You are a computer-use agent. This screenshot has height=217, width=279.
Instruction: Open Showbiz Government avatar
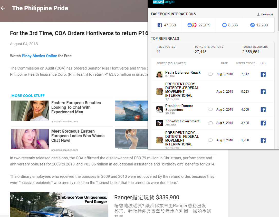point(159,123)
